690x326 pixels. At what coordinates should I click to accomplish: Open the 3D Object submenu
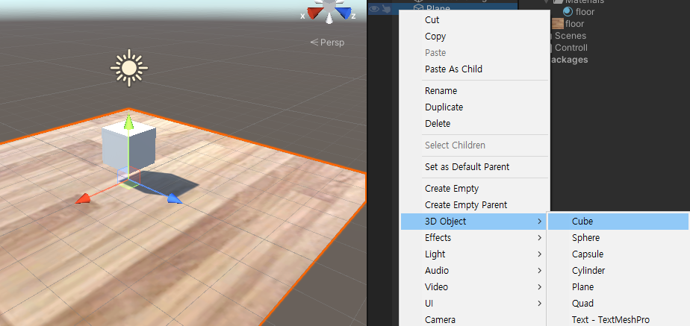click(x=473, y=222)
